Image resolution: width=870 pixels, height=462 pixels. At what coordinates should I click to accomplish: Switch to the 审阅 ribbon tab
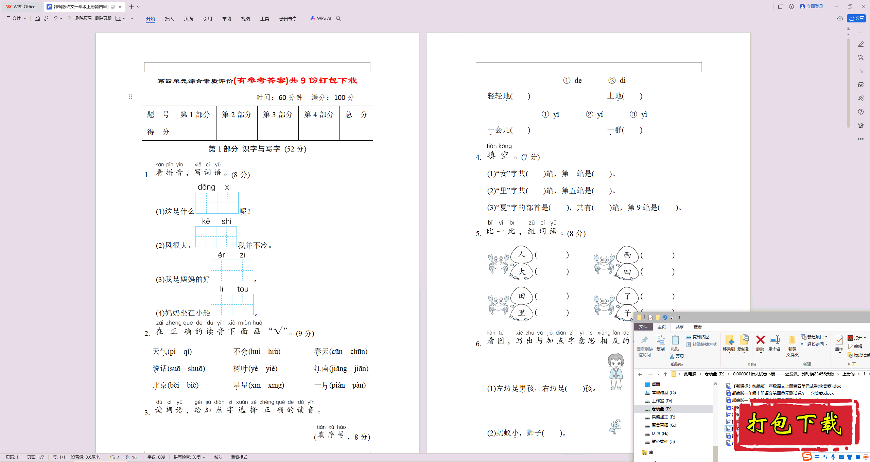pos(227,19)
